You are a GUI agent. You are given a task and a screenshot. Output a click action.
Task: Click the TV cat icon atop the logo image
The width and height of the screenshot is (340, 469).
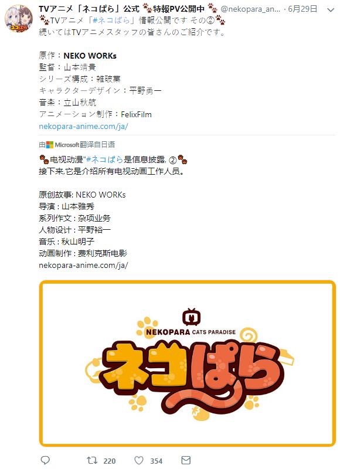(x=191, y=317)
